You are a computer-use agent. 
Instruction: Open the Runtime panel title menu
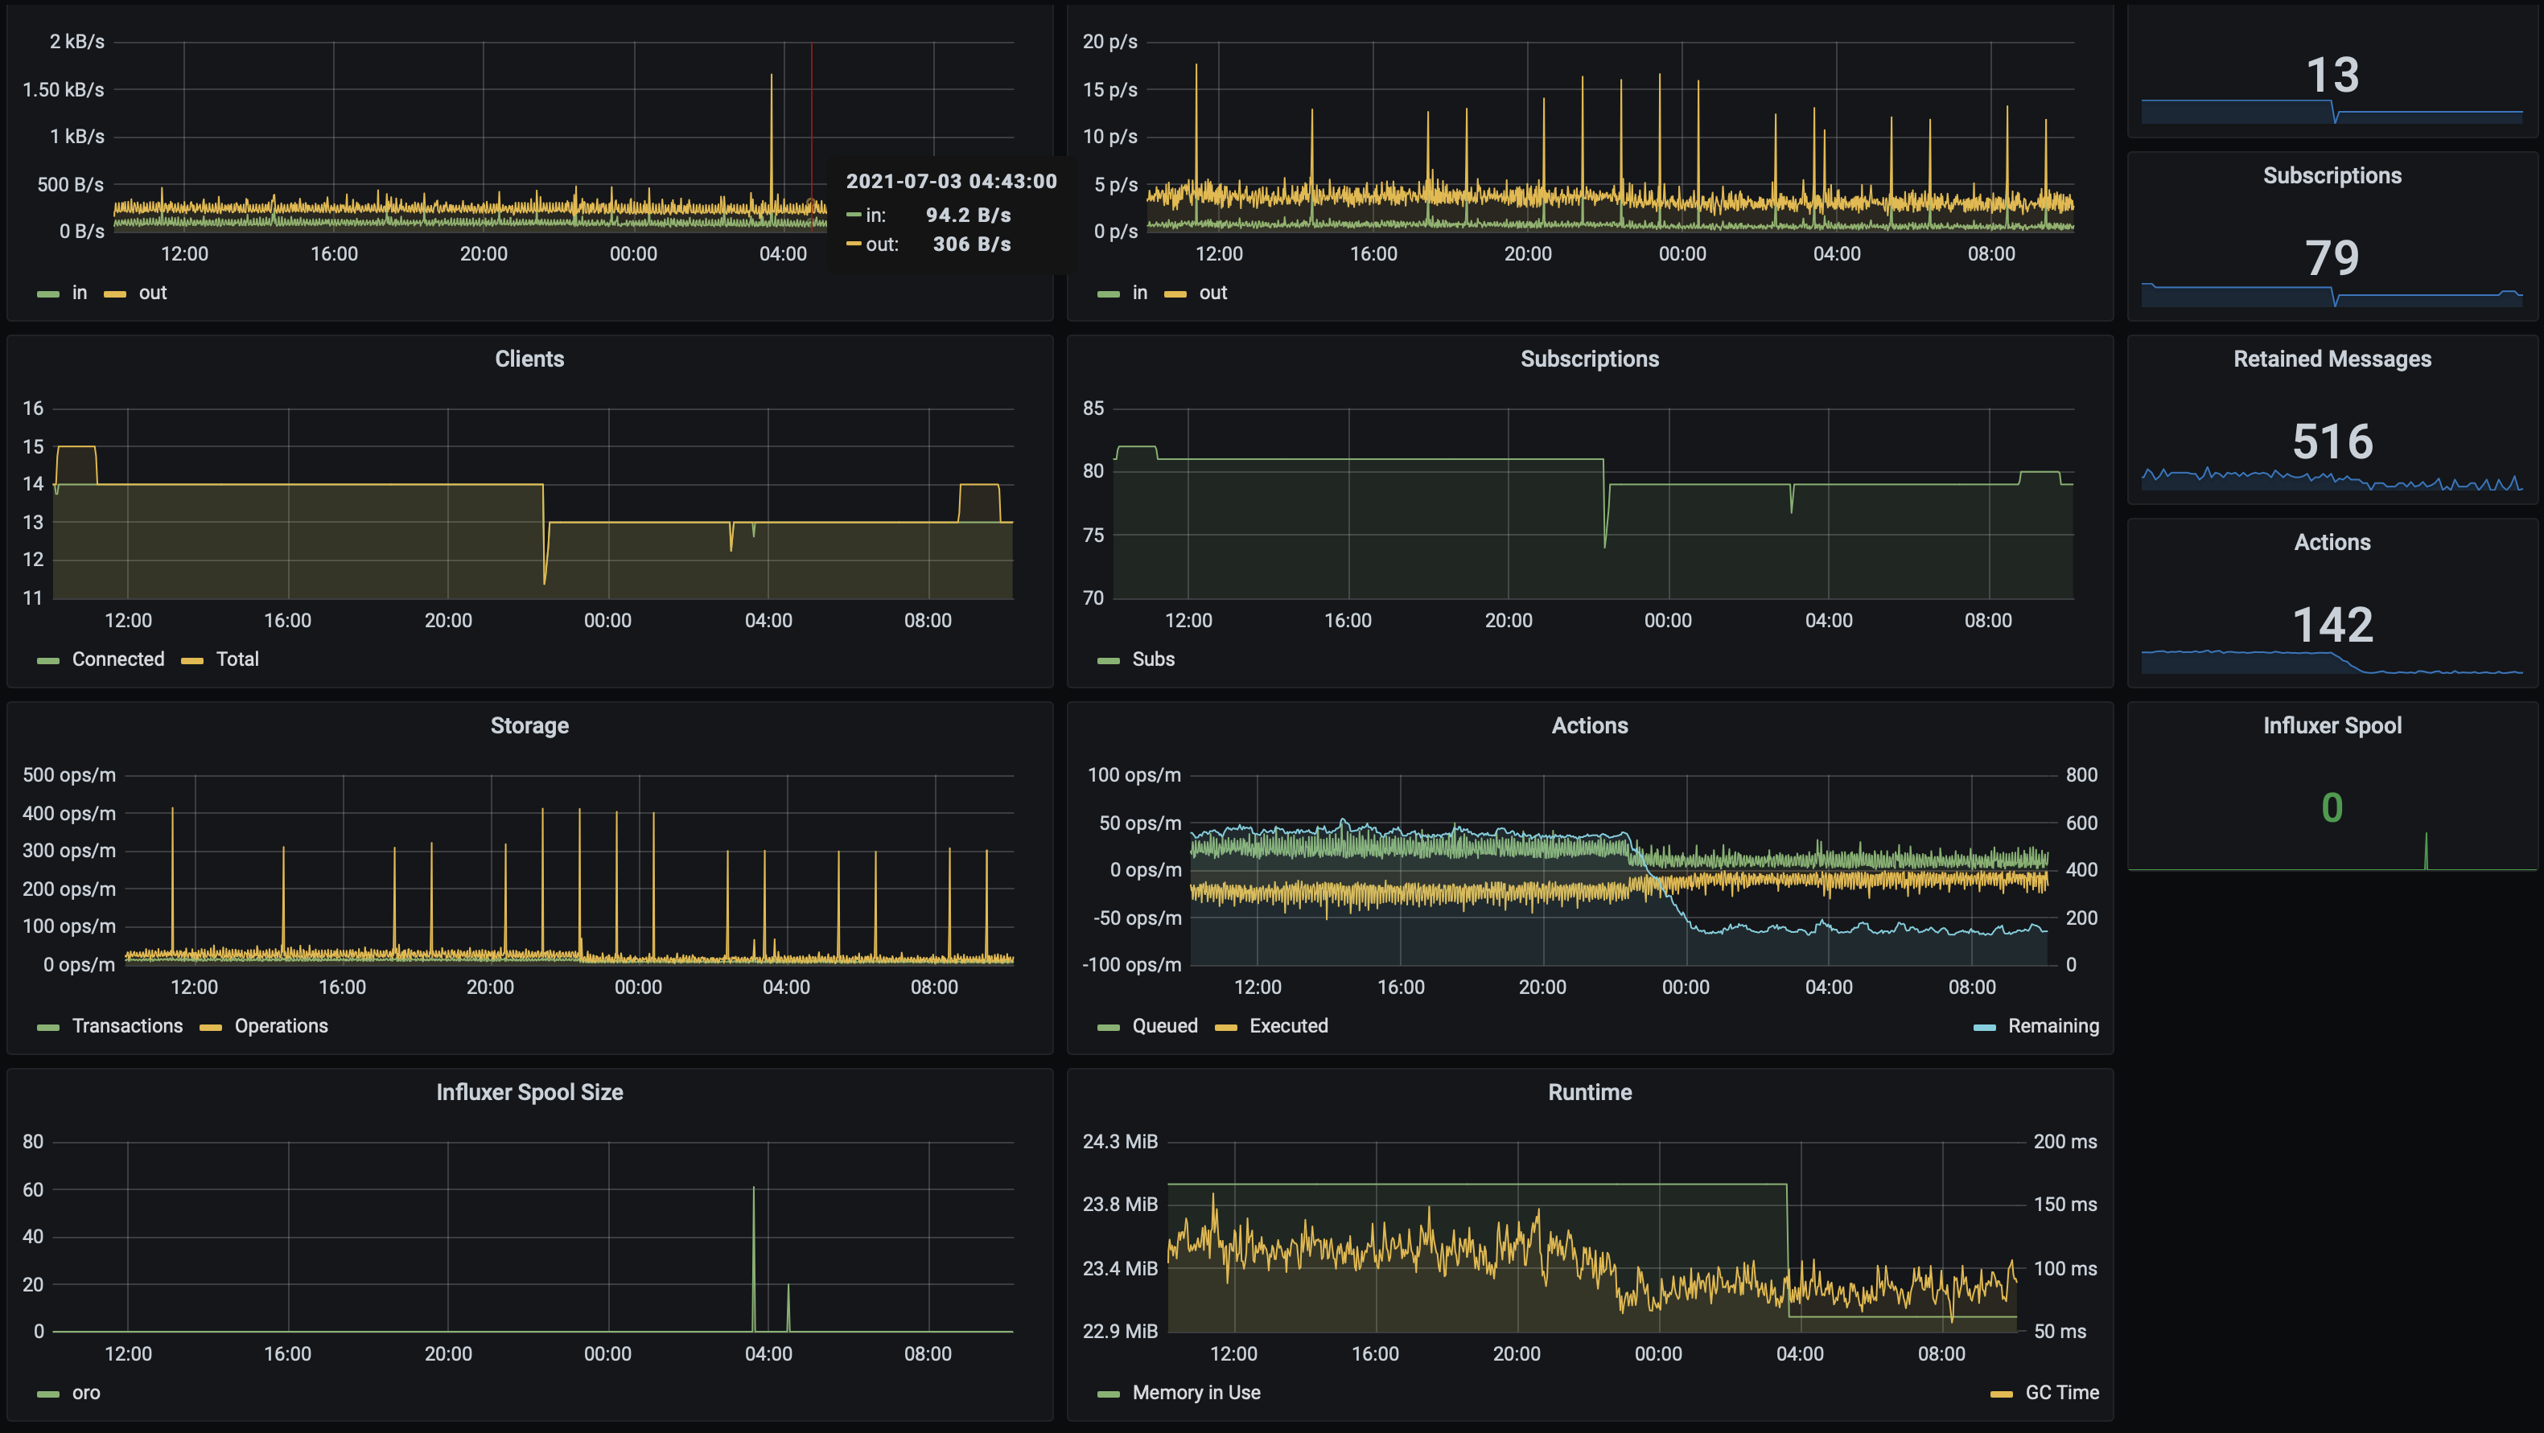(x=1589, y=1093)
